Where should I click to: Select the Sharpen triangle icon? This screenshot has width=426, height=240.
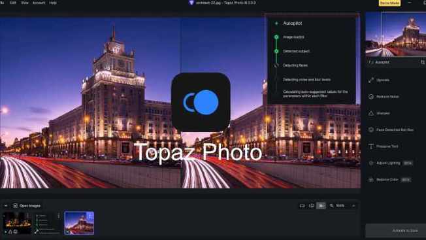point(371,113)
